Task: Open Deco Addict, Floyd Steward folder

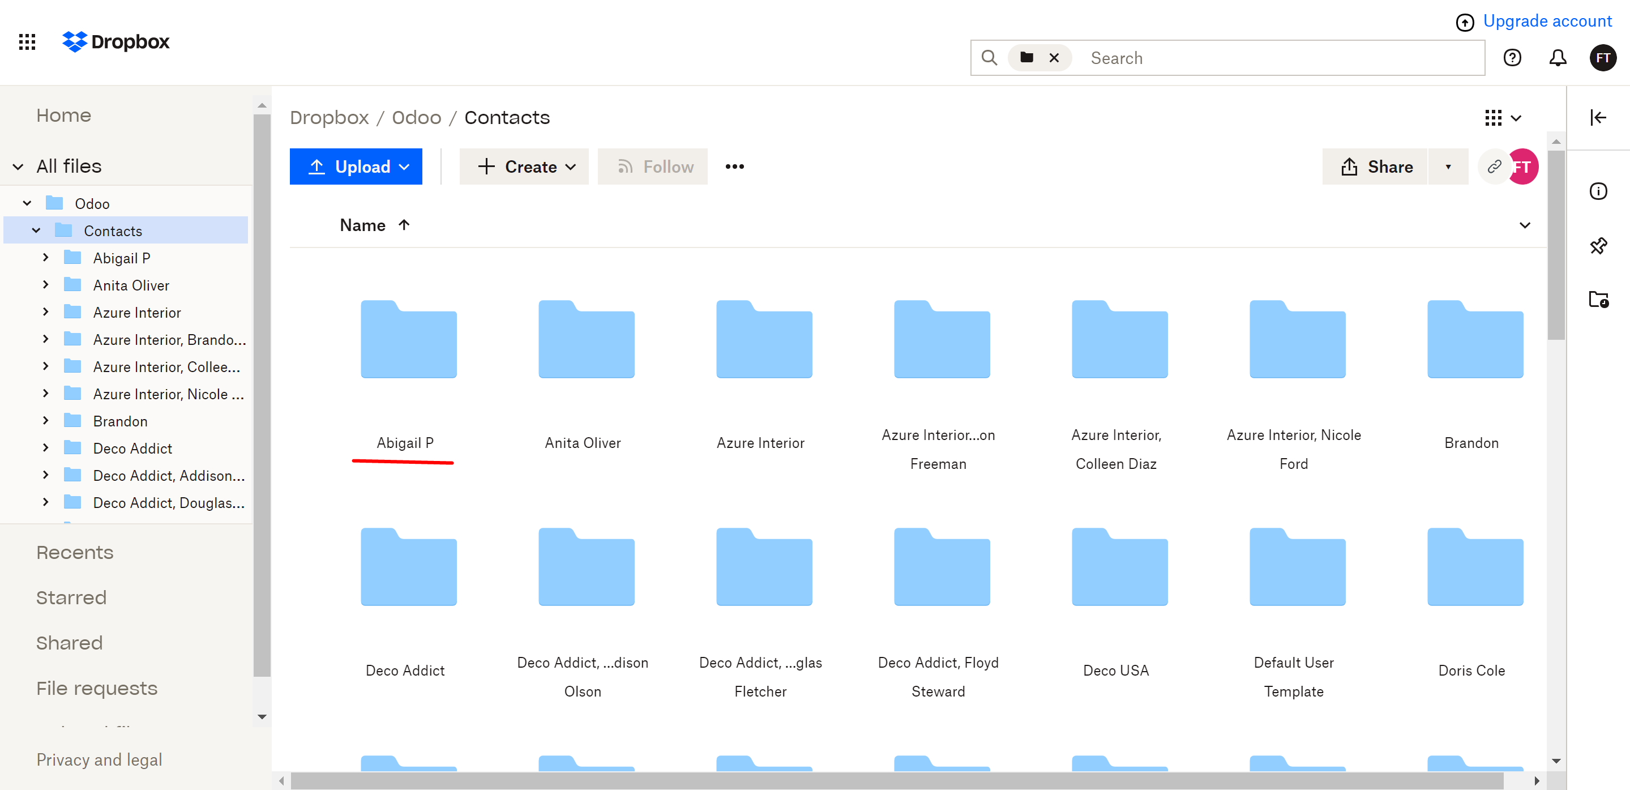Action: (942, 566)
